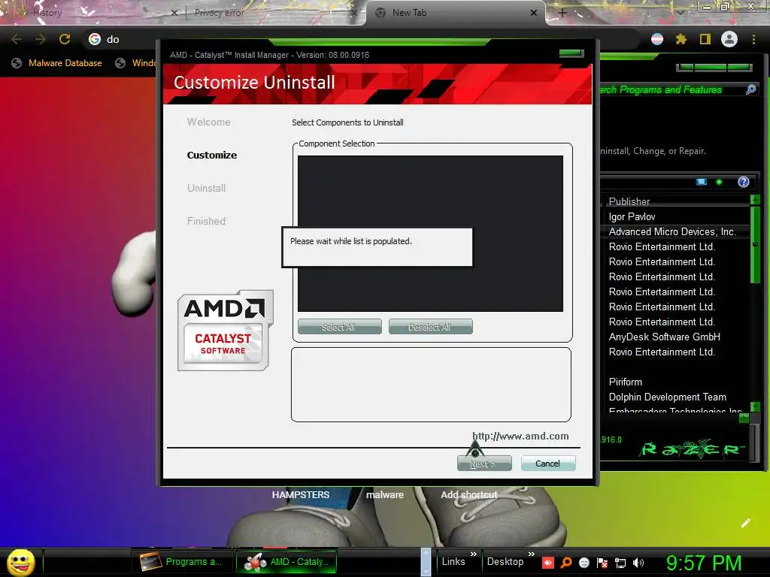Image resolution: width=770 pixels, height=577 pixels.
Task: Click the Finished step label
Action: pos(206,222)
